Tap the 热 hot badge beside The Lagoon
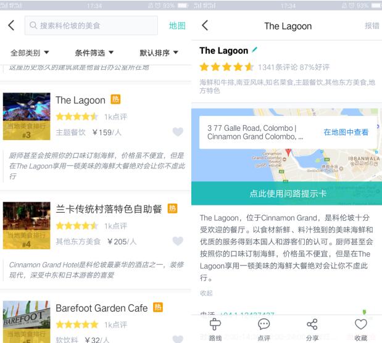The width and height of the screenshot is (382, 343). [115, 99]
